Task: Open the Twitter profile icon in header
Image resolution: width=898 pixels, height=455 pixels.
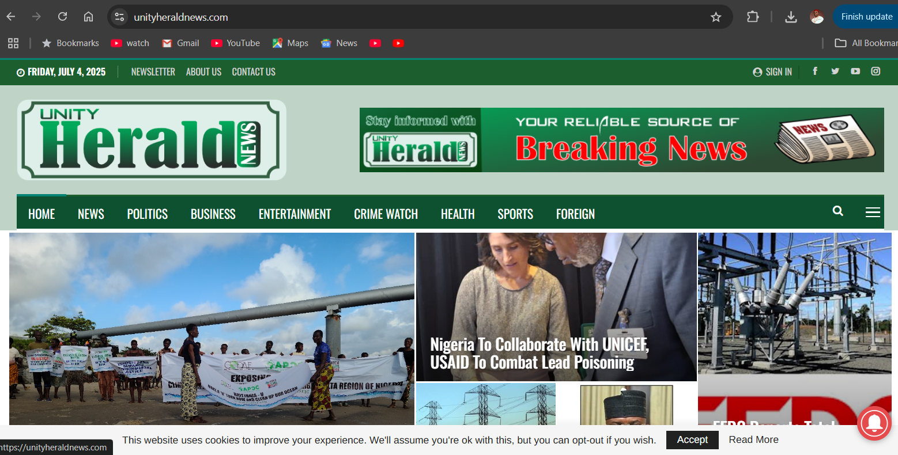Action: tap(835, 71)
